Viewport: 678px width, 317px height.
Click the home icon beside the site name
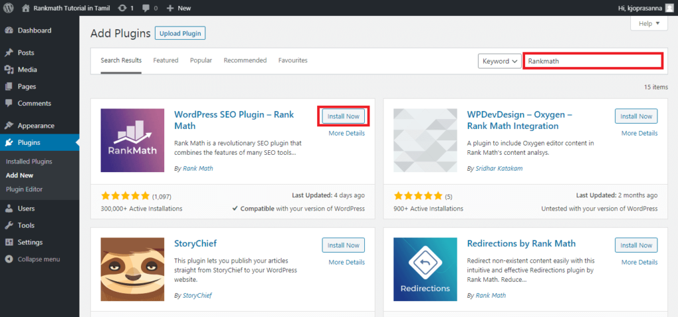click(26, 8)
